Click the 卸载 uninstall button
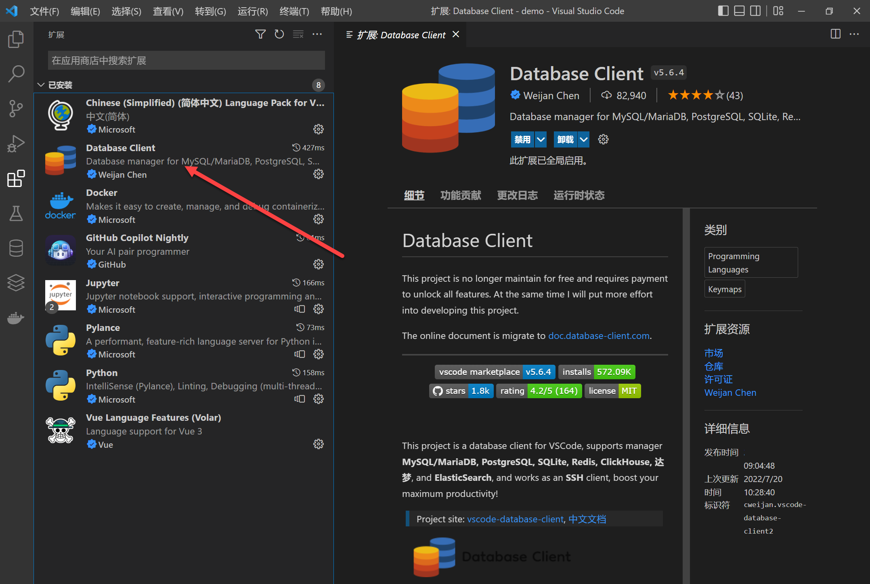The width and height of the screenshot is (870, 584). point(565,139)
